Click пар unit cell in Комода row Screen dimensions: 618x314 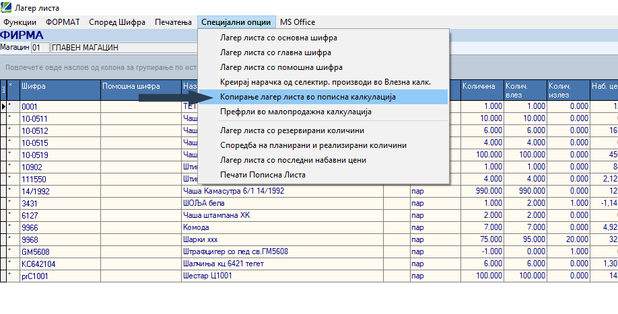[435, 228]
